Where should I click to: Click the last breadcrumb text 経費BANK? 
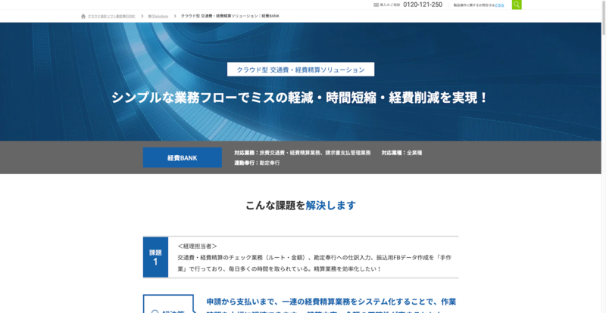tap(230, 16)
